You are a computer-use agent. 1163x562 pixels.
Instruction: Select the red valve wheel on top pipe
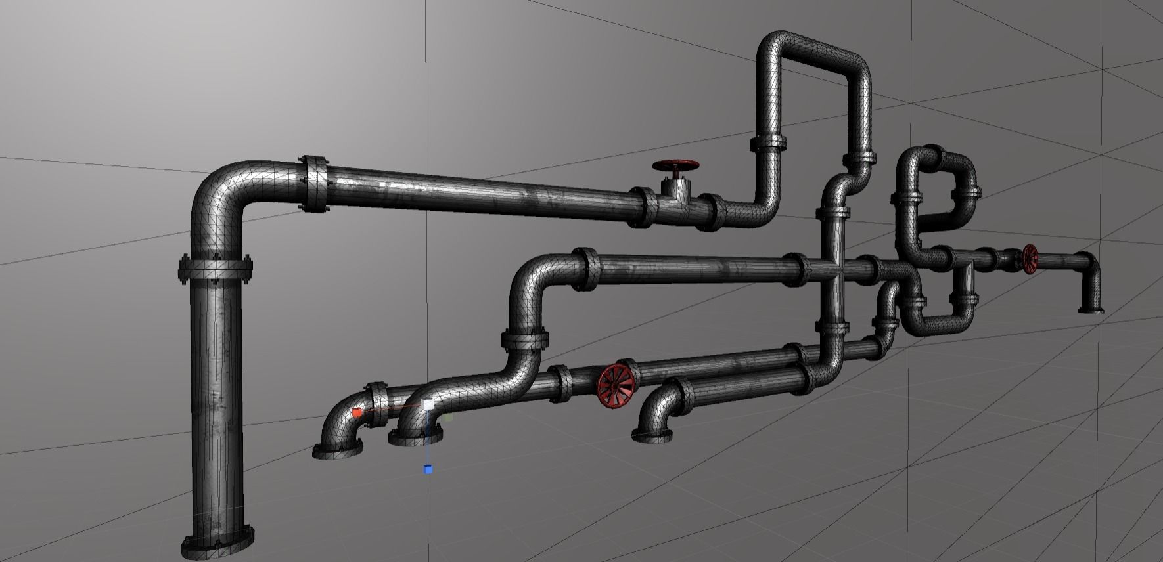[676, 167]
